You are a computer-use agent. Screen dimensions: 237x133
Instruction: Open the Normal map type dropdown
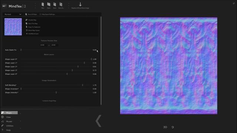pyautogui.click(x=13, y=14)
